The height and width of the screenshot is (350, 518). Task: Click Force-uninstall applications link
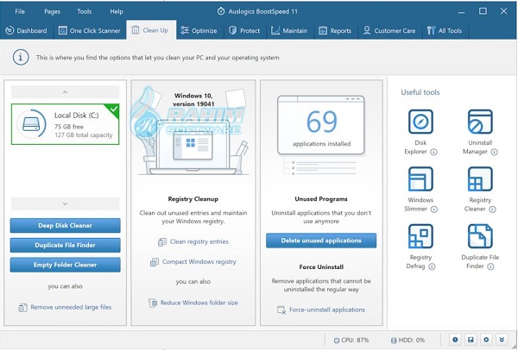click(x=321, y=309)
